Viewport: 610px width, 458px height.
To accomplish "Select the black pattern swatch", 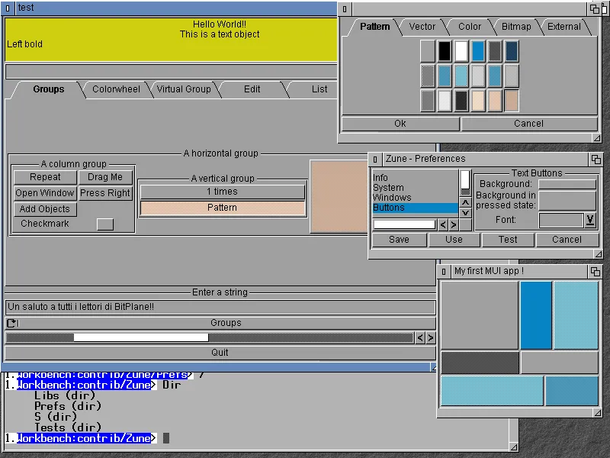I will tap(445, 50).
